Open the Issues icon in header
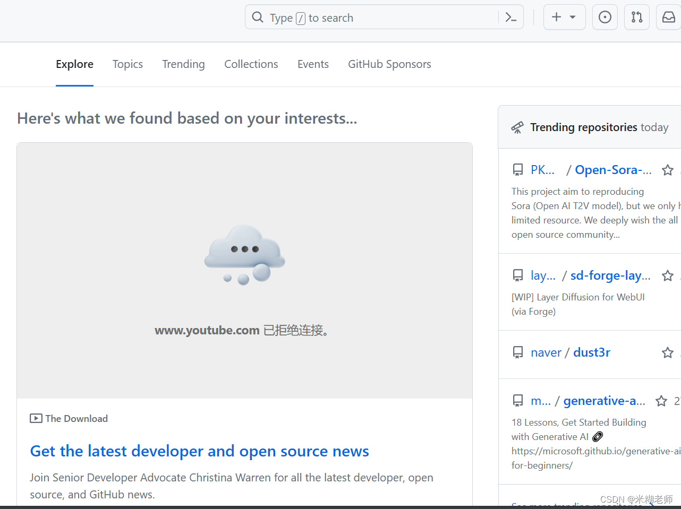 (605, 18)
